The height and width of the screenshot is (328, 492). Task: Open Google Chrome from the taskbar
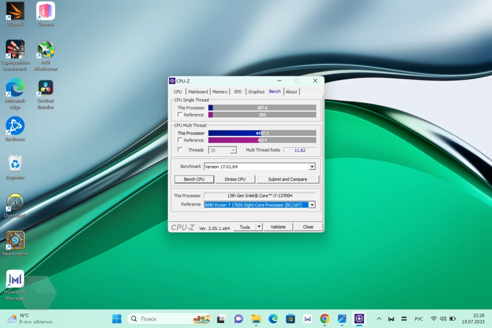click(x=325, y=319)
